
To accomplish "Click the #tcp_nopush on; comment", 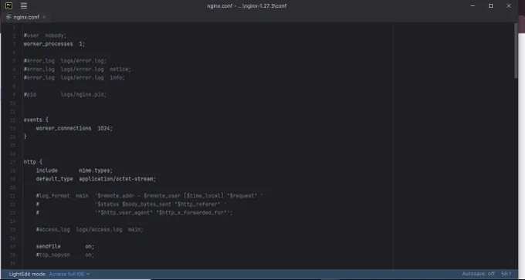I will pos(66,255).
